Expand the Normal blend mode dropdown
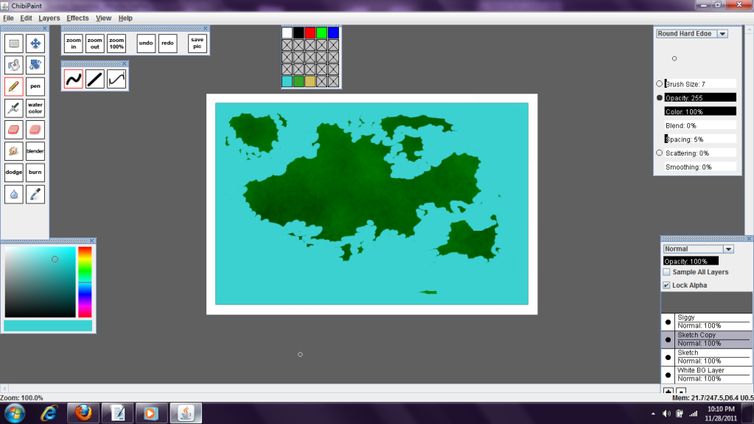The height and width of the screenshot is (424, 754). pos(728,249)
